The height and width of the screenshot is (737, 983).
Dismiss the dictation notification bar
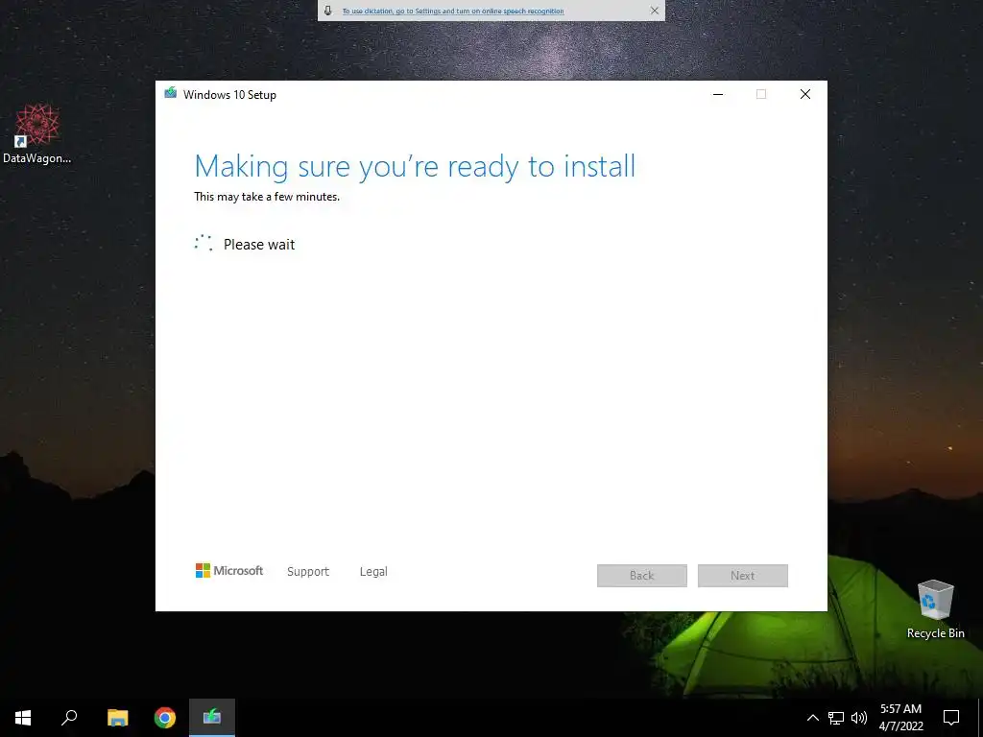click(x=654, y=11)
